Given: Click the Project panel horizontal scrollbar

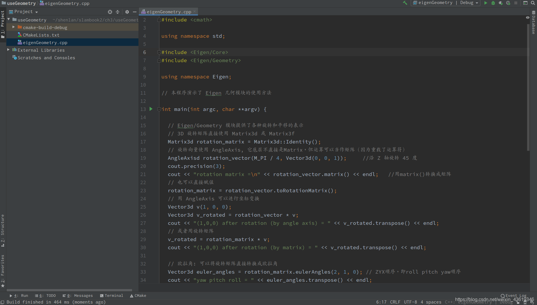Looking at the screenshot, I should [x=69, y=290].
